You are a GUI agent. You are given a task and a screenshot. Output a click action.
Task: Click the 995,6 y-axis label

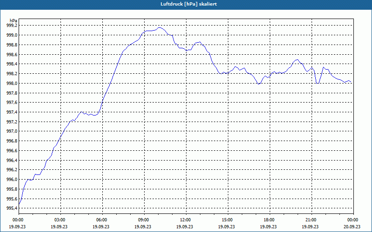pos(12,199)
